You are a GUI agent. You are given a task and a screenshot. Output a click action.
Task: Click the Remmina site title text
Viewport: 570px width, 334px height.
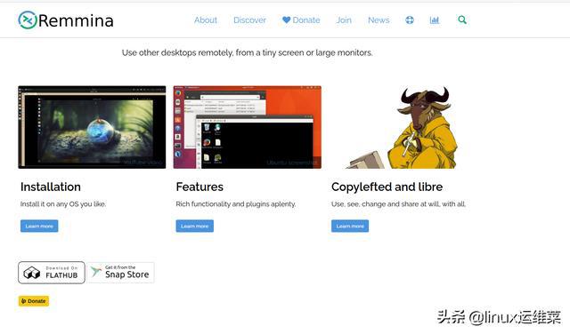(76, 20)
